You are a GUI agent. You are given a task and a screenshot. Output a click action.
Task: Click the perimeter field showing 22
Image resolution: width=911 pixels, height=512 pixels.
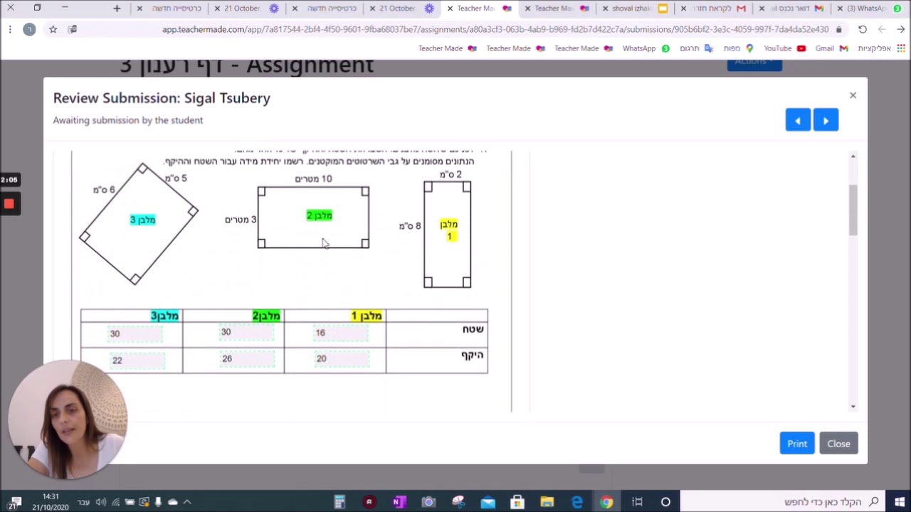click(137, 361)
